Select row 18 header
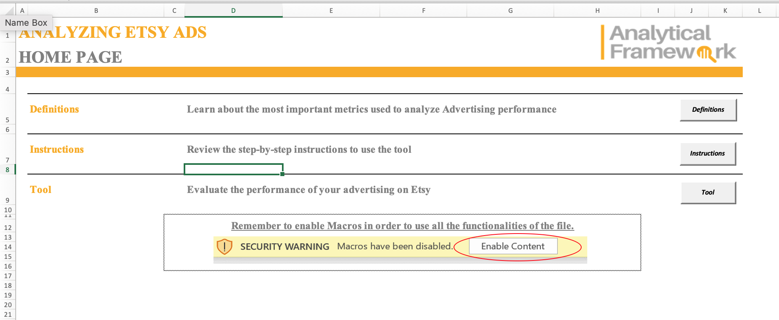Viewport: 779px width, 320px height. [x=8, y=285]
